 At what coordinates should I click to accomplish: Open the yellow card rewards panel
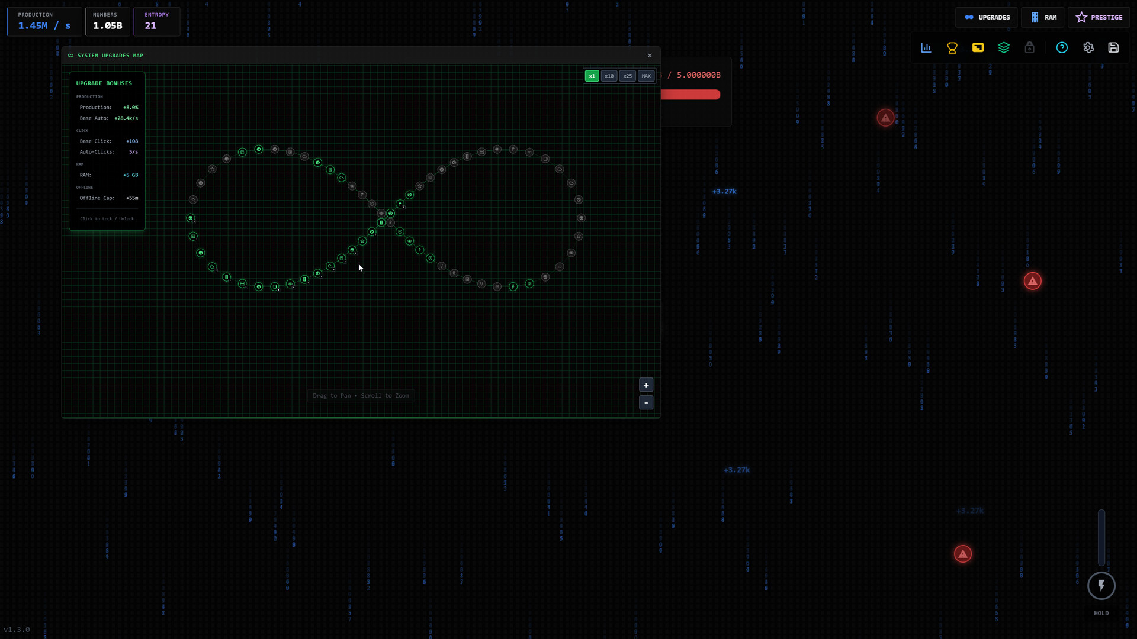click(978, 48)
